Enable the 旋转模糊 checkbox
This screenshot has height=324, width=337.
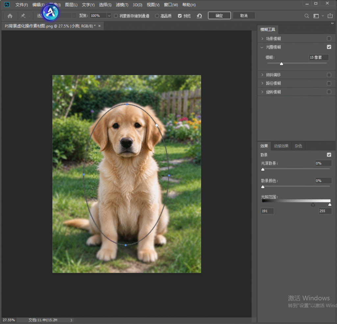tap(329, 92)
